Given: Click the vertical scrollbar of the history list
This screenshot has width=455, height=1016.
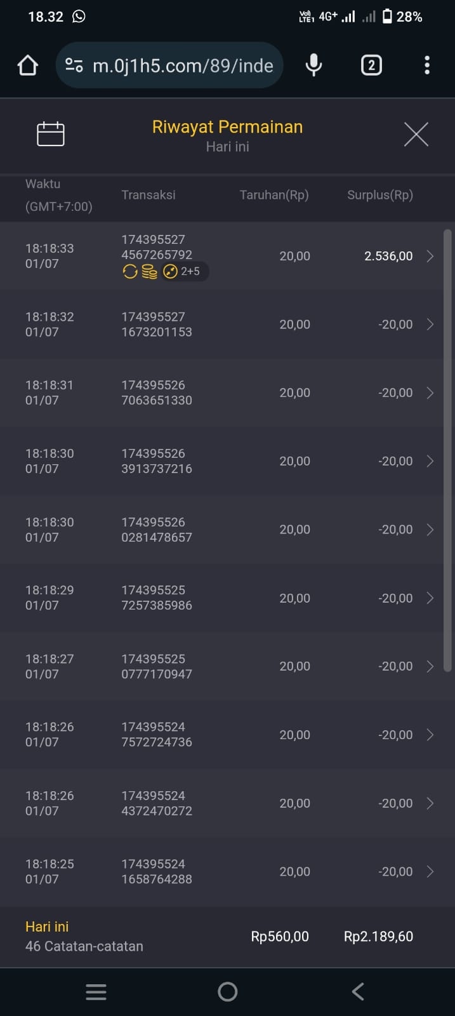Looking at the screenshot, I should tap(447, 450).
